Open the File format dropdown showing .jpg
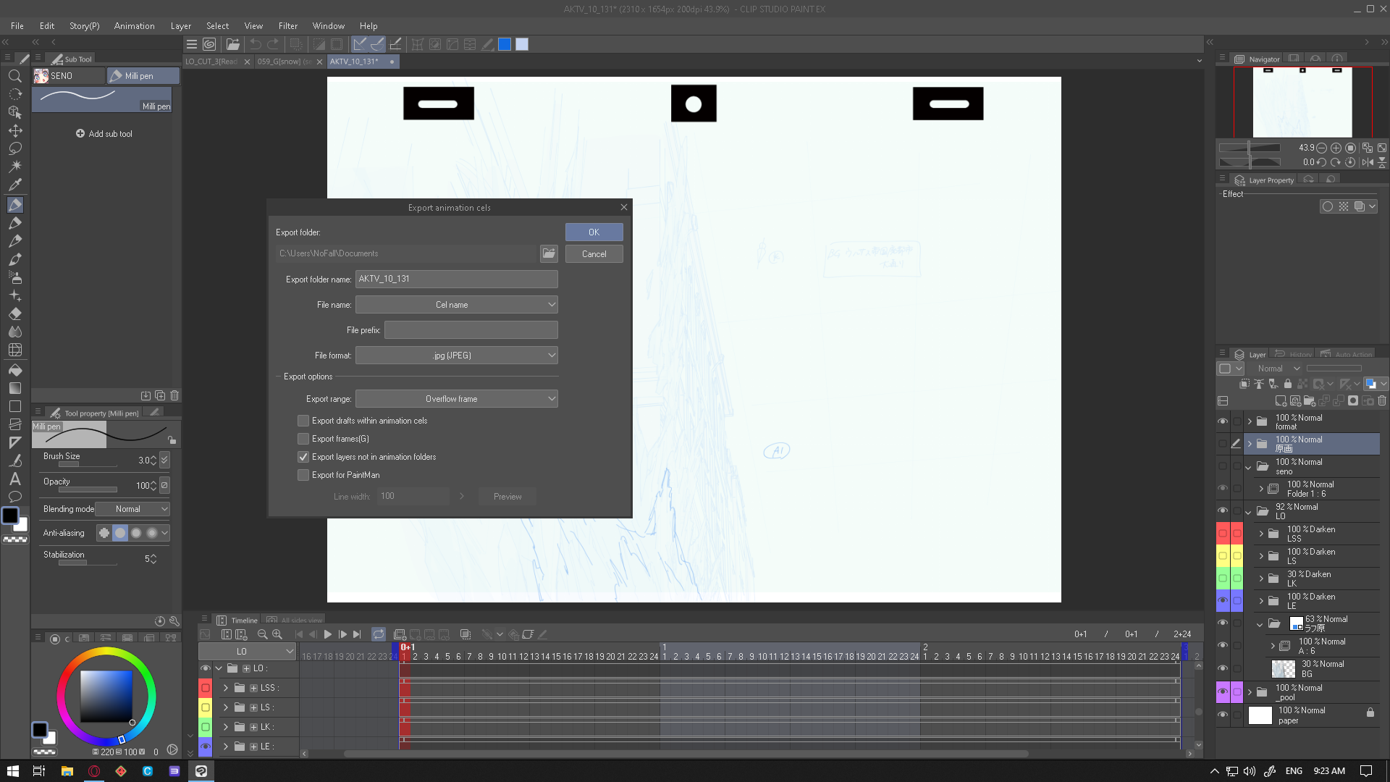This screenshot has width=1390, height=782. [x=457, y=355]
